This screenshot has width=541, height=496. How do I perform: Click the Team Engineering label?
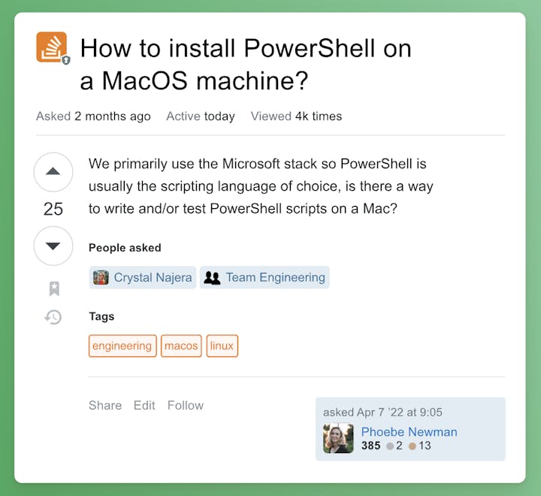275,277
